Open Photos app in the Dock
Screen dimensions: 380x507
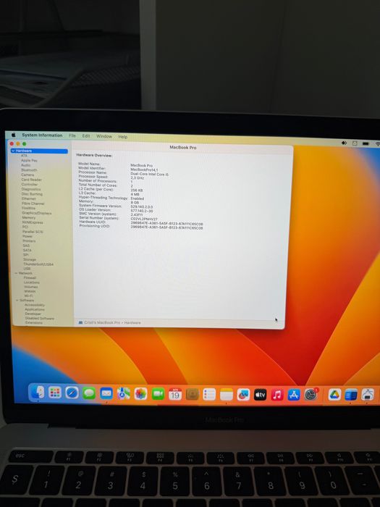[x=140, y=394]
